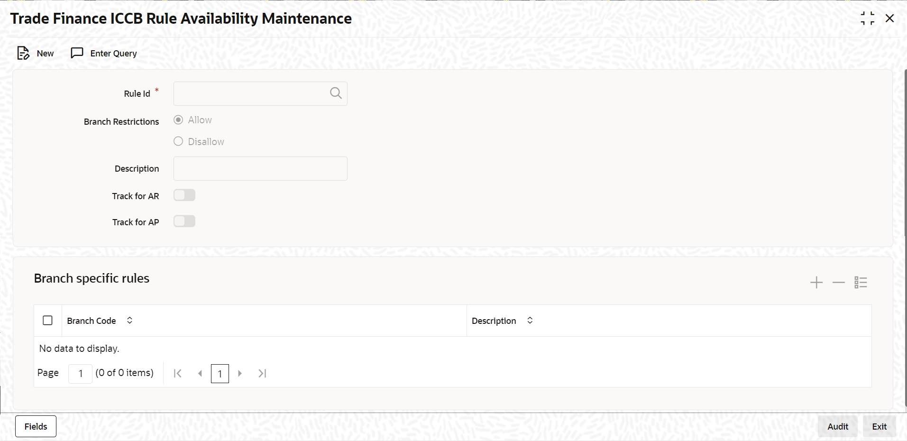Remove a branch specific rule row
907x441 pixels.
pos(838,282)
